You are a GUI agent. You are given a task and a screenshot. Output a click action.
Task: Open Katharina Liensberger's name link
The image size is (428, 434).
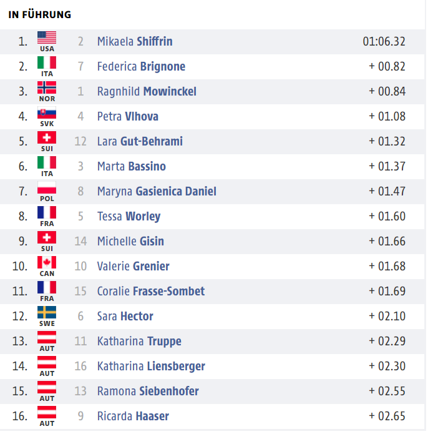pos(151,366)
